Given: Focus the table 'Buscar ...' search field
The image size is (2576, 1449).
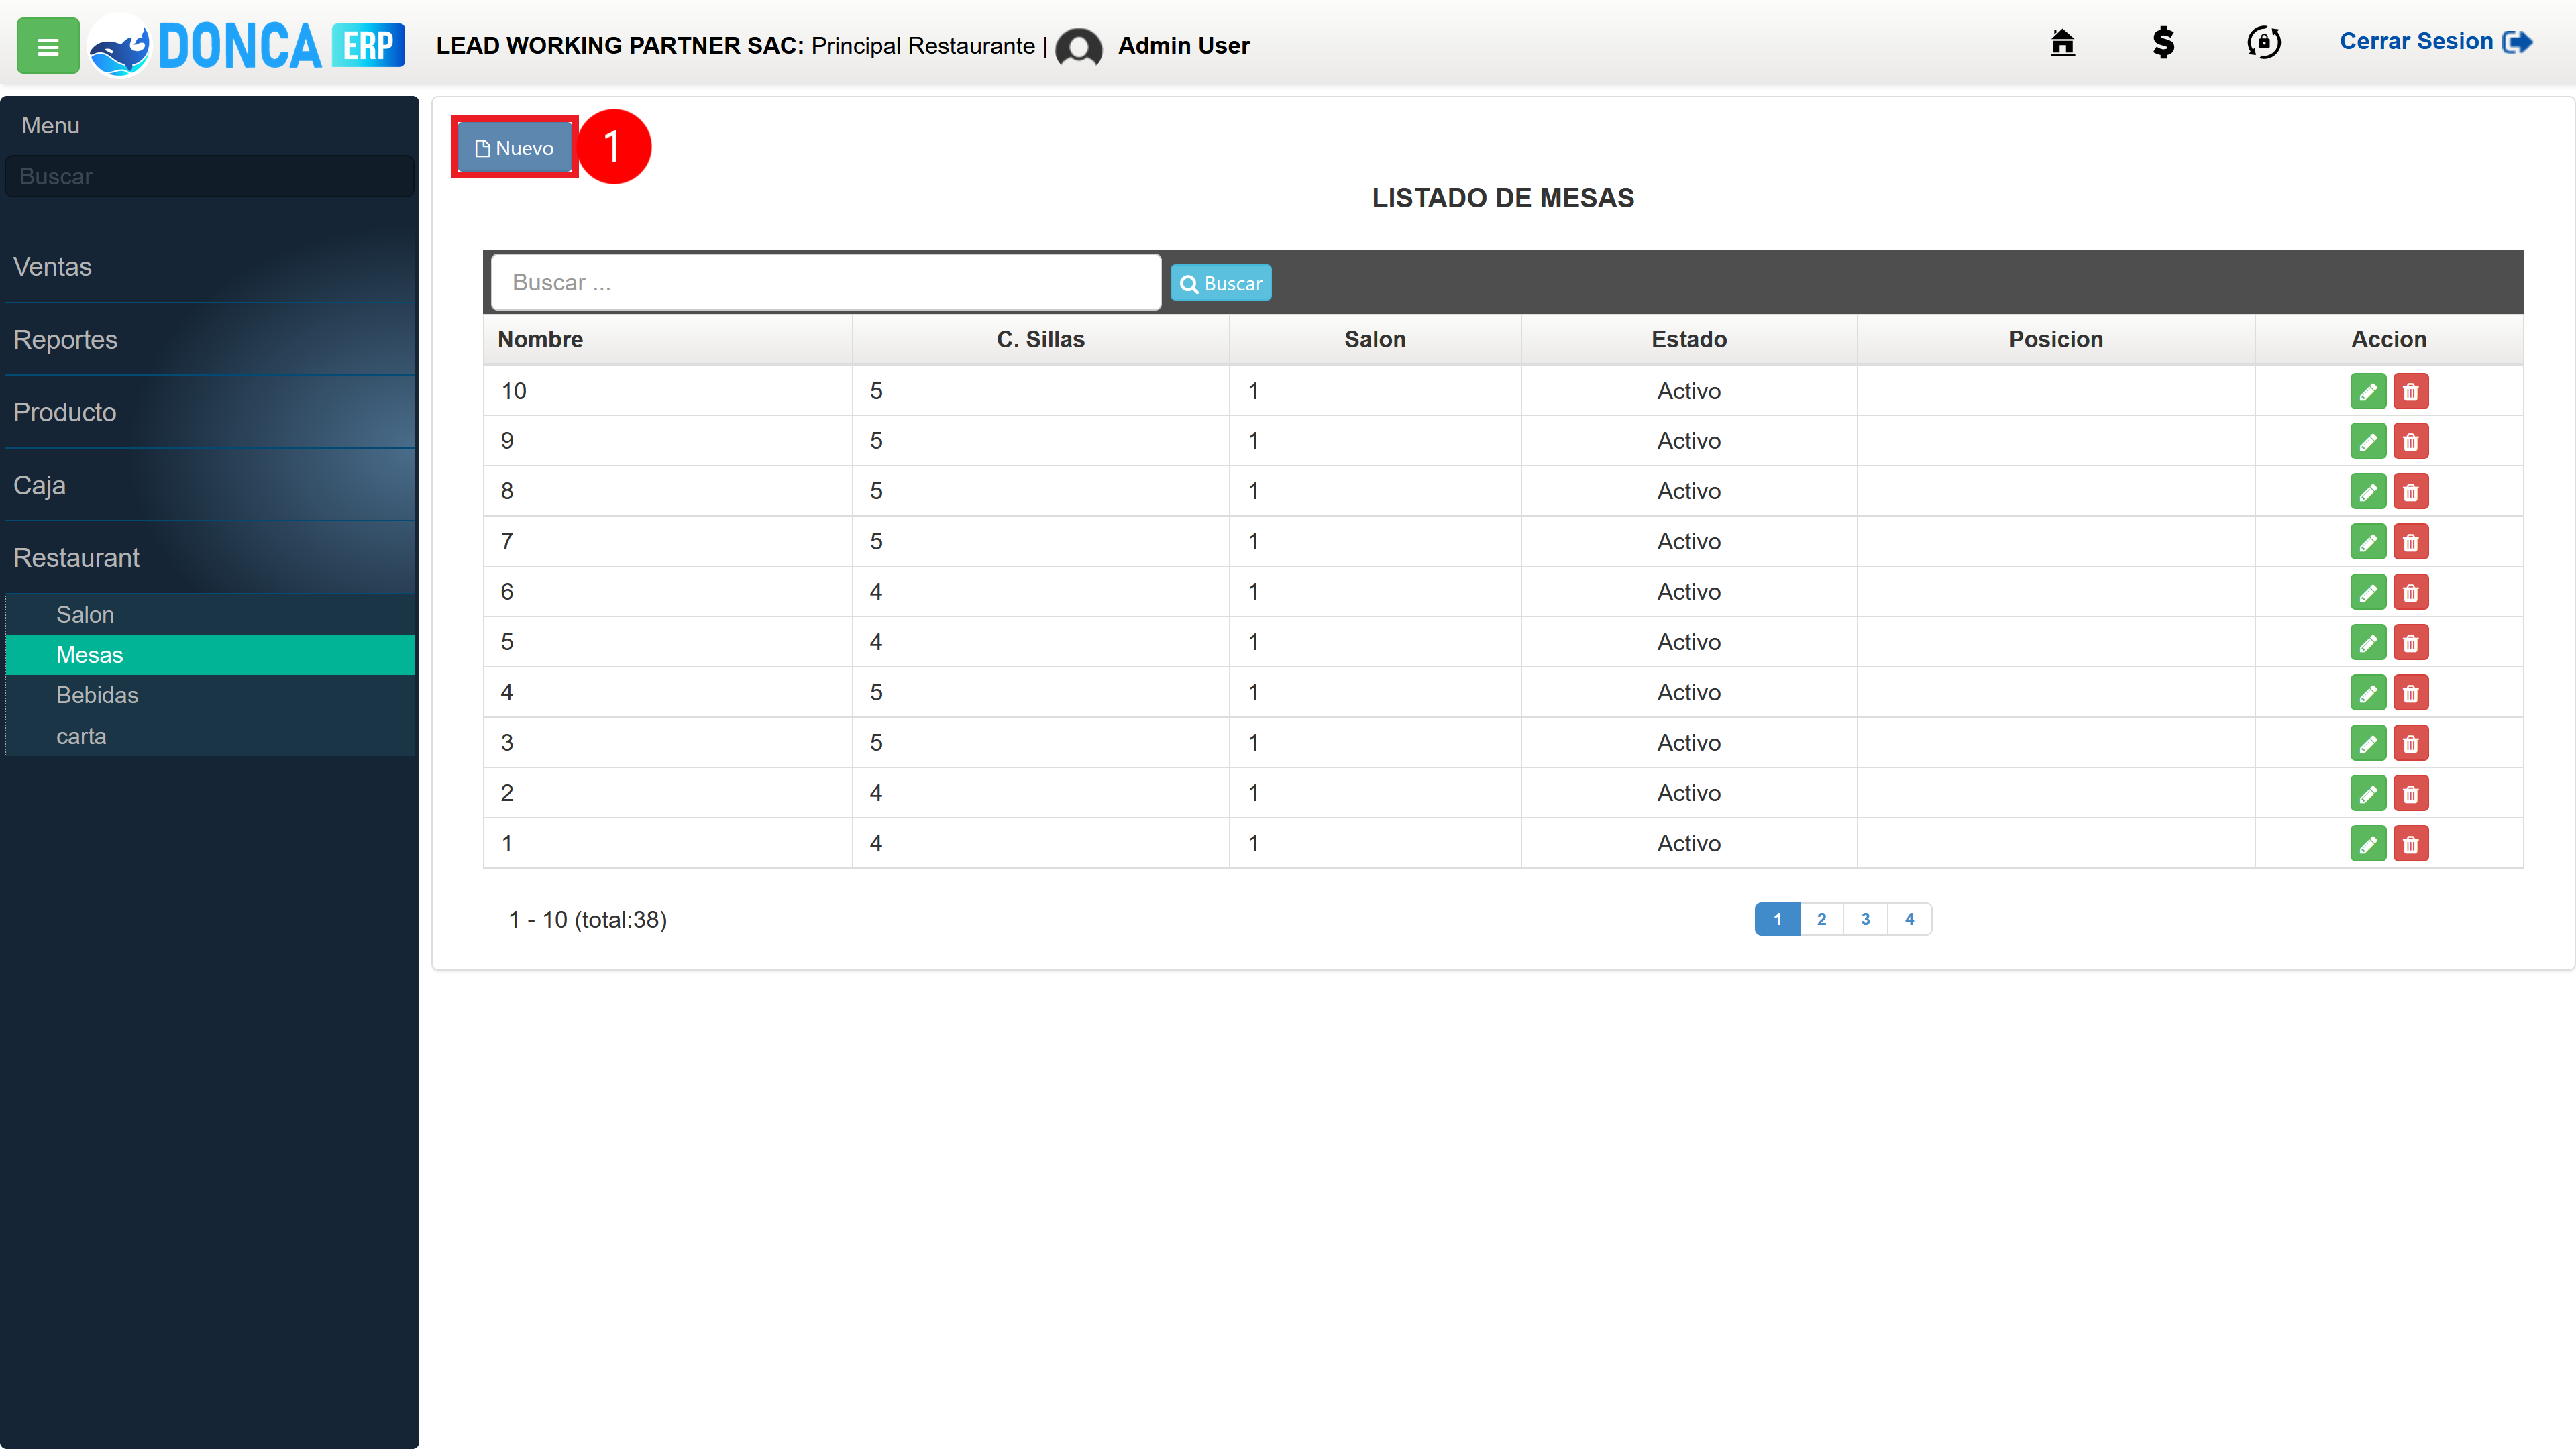Looking at the screenshot, I should click(826, 282).
